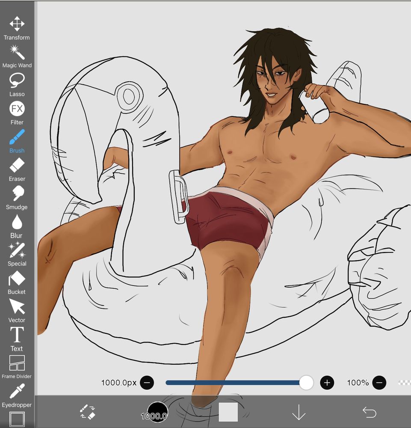Decrease brush size with minus button
The width and height of the screenshot is (411, 428).
coord(147,383)
